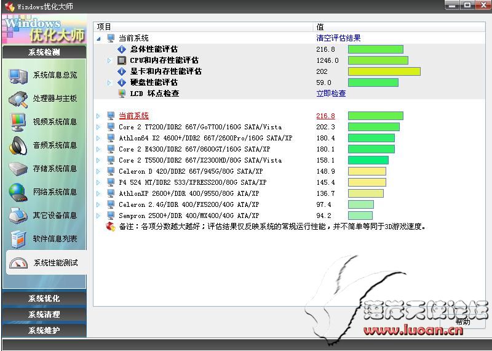Click the yellow 显卡和内存性能评估 score bar
Screen dimensions: 492x351
[x=384, y=71]
